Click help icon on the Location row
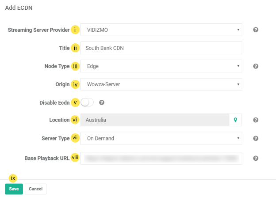276x197 pixels. coord(256,120)
